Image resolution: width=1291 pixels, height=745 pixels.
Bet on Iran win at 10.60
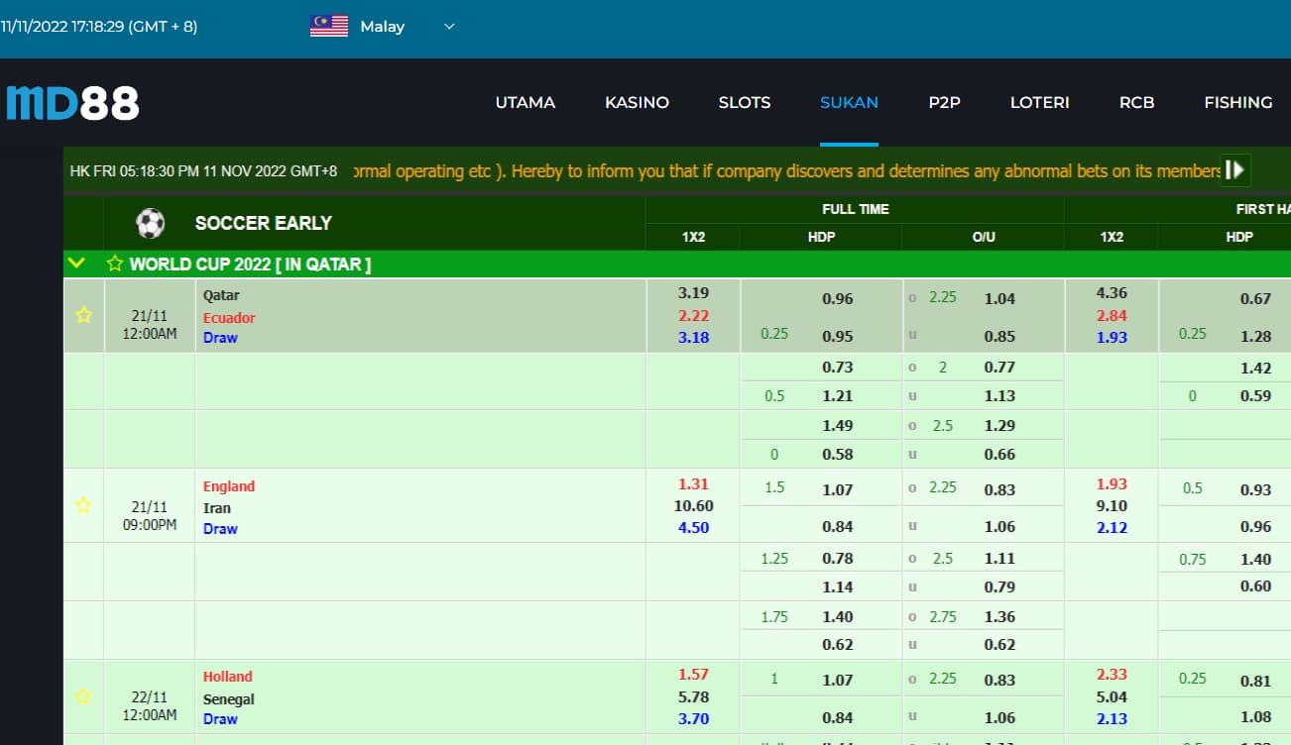pyautogui.click(x=693, y=506)
